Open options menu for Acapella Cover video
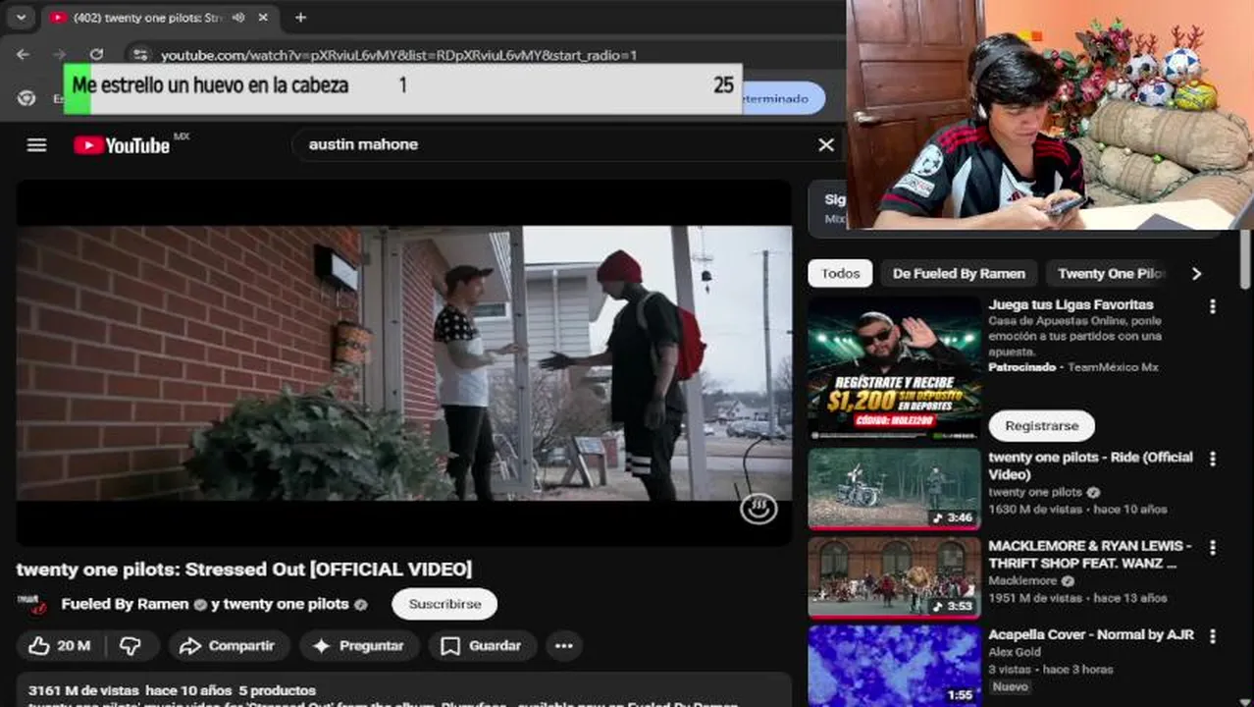This screenshot has width=1254, height=707. [x=1213, y=636]
